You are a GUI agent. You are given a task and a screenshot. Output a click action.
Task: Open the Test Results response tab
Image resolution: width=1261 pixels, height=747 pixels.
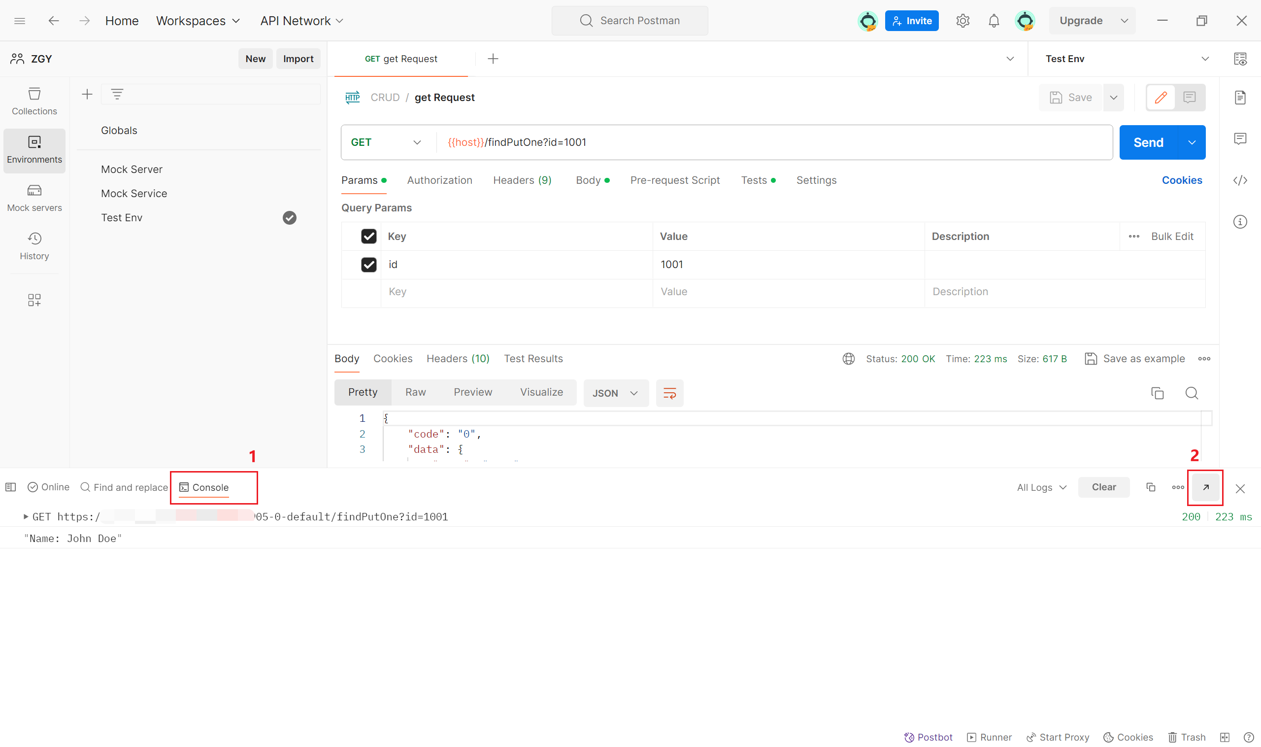click(x=533, y=359)
